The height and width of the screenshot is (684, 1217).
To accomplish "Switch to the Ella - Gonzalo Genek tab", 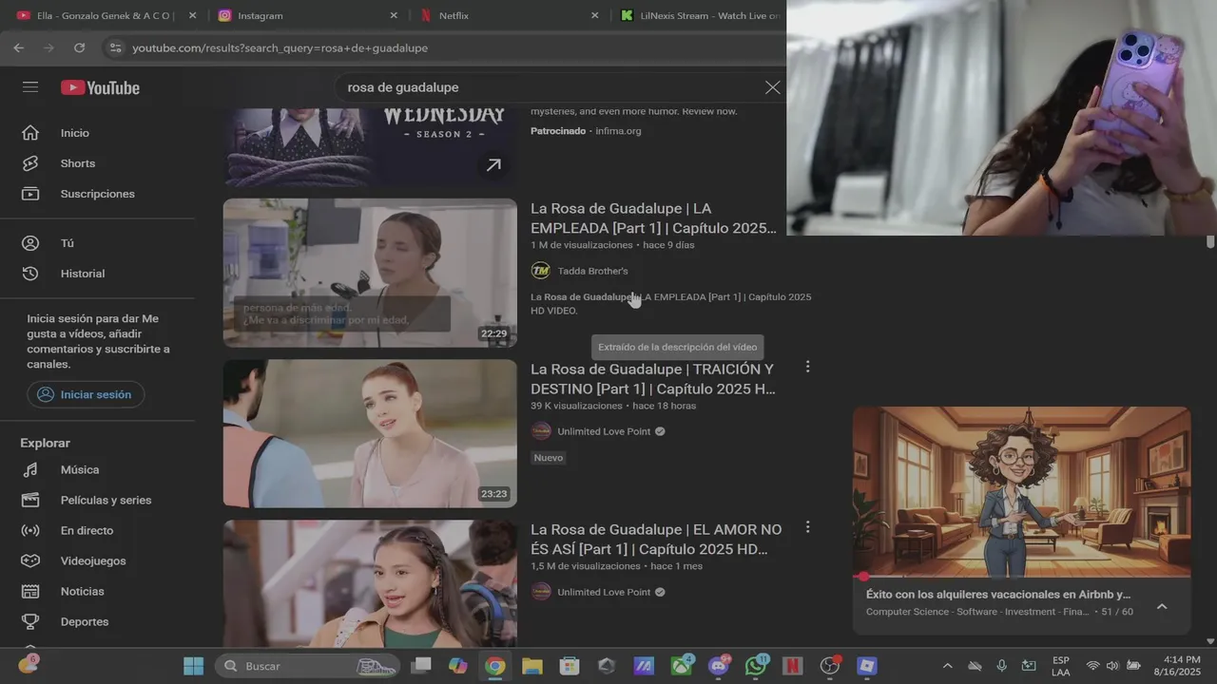I will tap(106, 15).
